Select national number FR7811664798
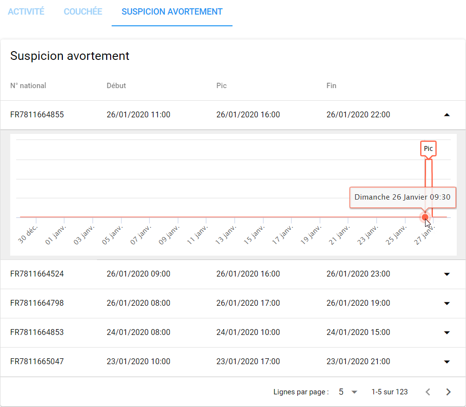 click(37, 303)
